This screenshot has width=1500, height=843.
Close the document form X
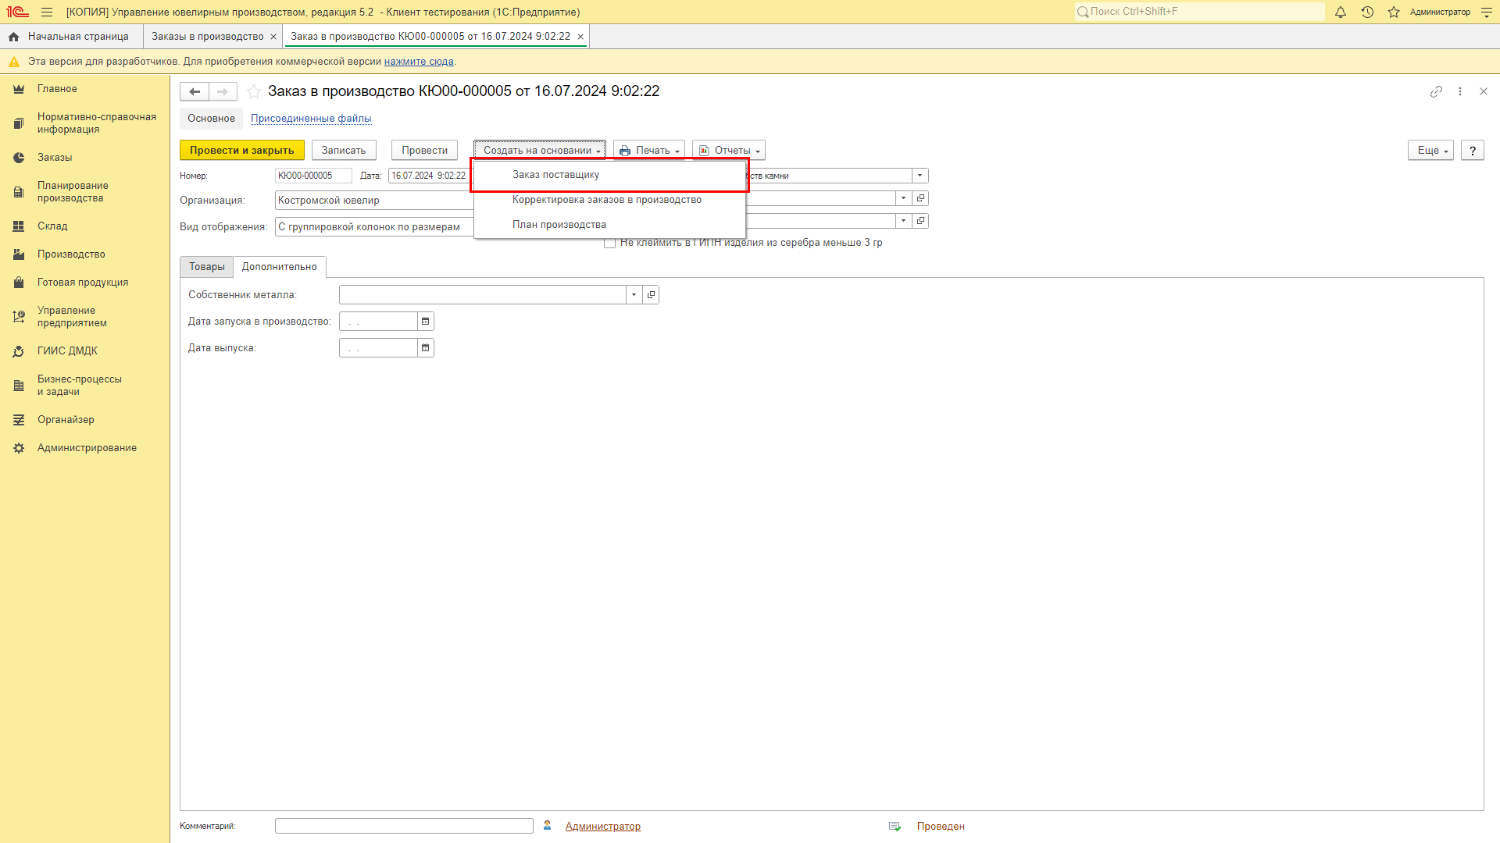click(x=1484, y=91)
